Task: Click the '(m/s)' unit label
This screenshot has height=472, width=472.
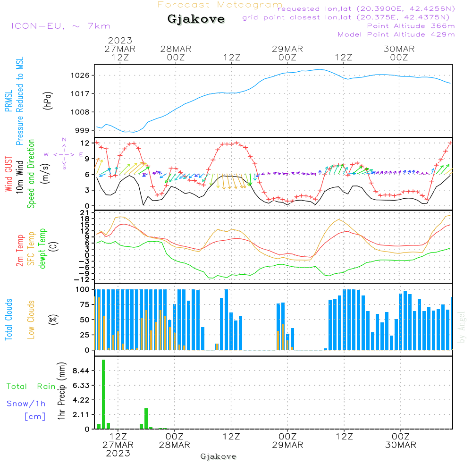Action: click(x=46, y=173)
